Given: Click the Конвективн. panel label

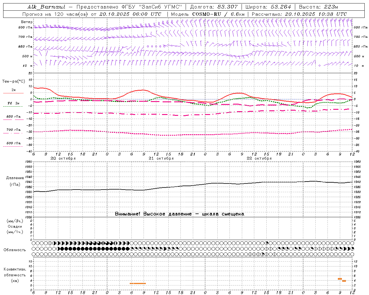Looking at the screenshot, I should click(x=15, y=269).
